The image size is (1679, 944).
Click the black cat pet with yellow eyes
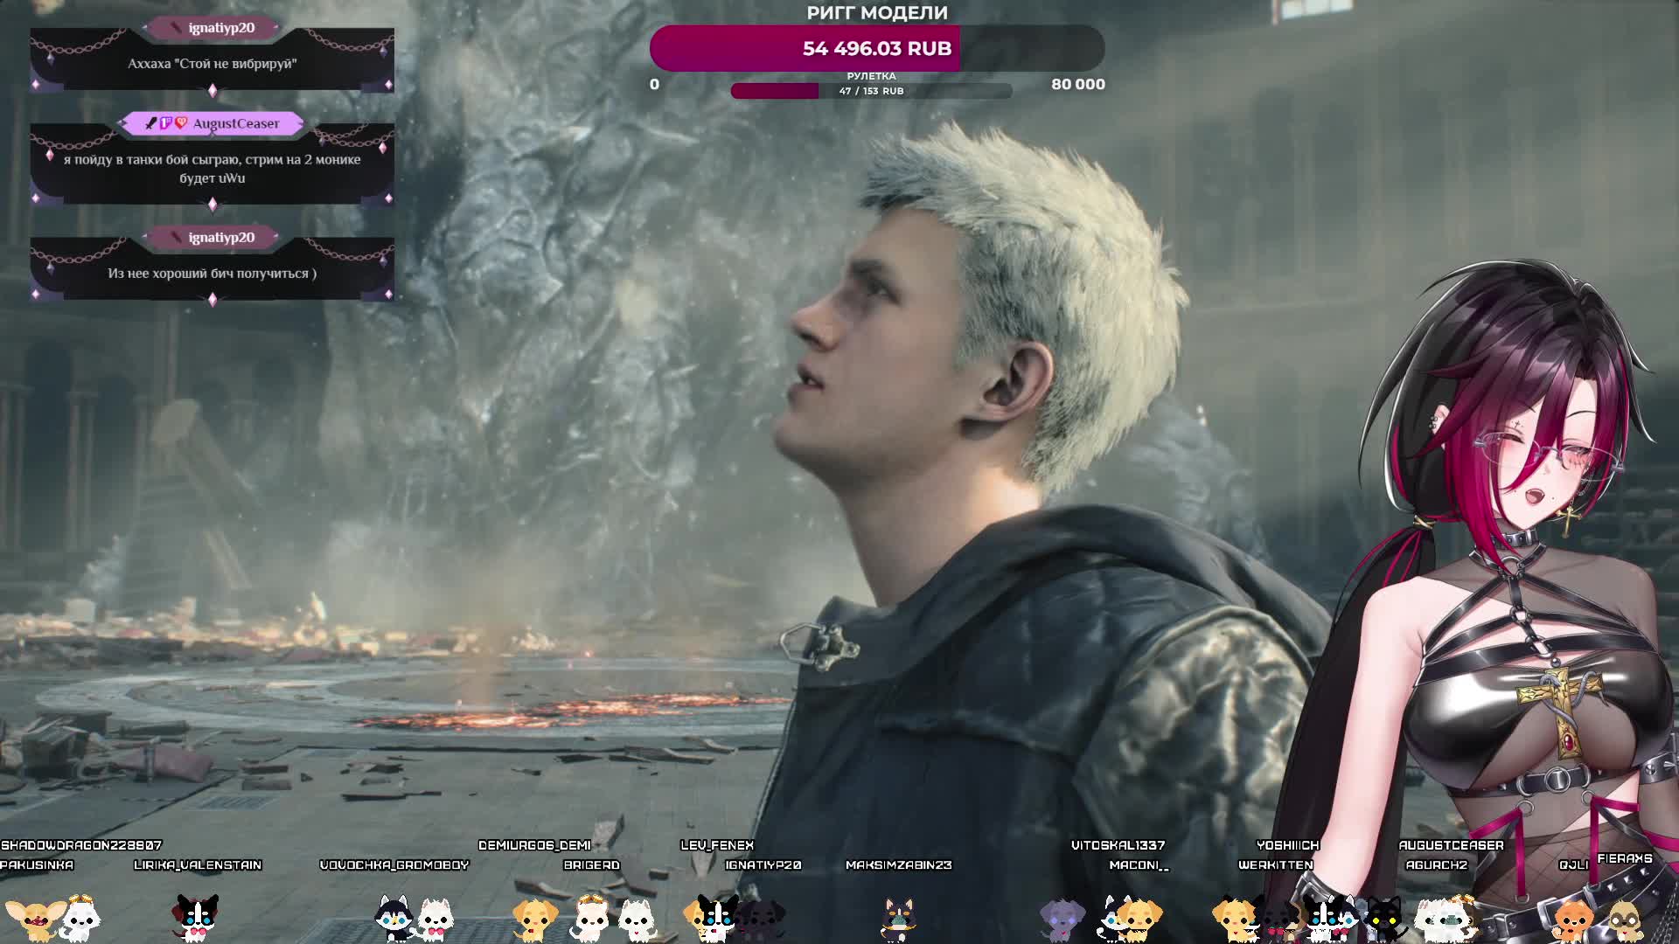(1384, 920)
